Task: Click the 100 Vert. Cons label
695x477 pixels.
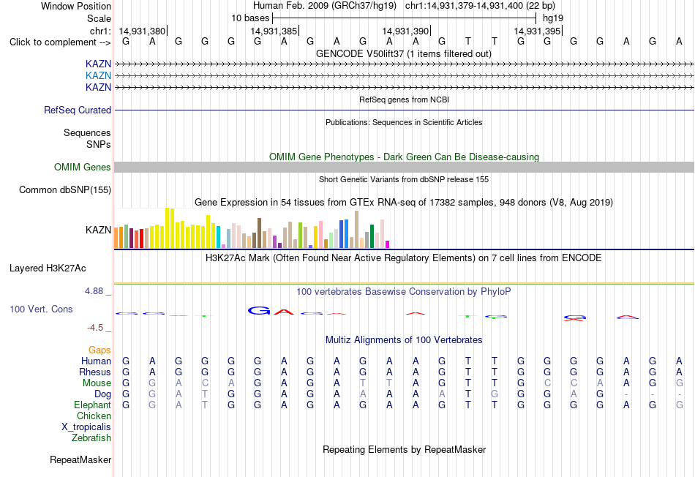Action: coord(41,309)
